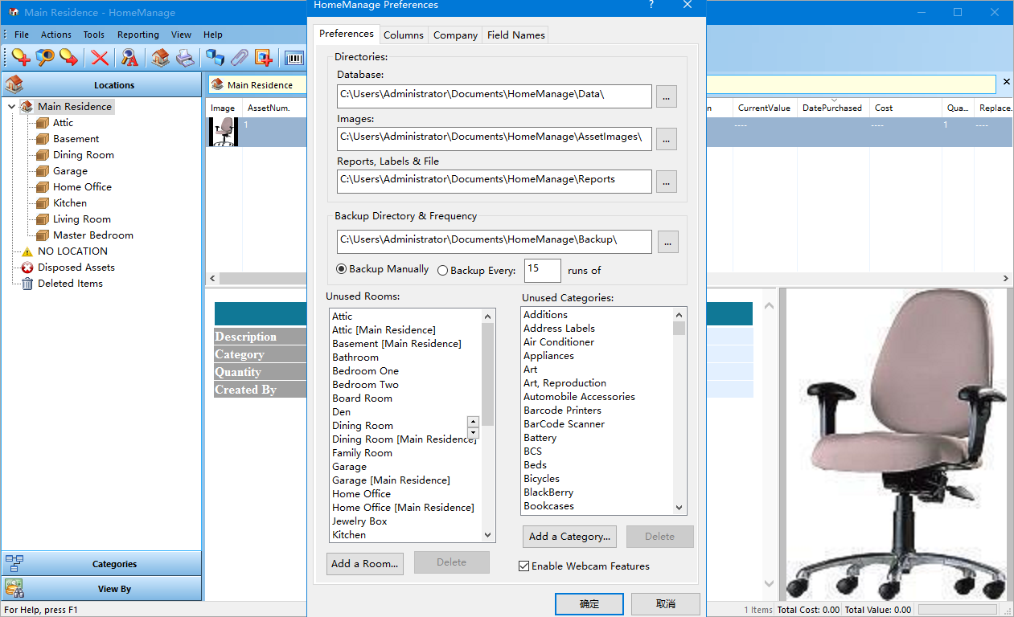This screenshot has width=1014, height=617.
Task: Click the Categories panel bar
Action: [101, 563]
